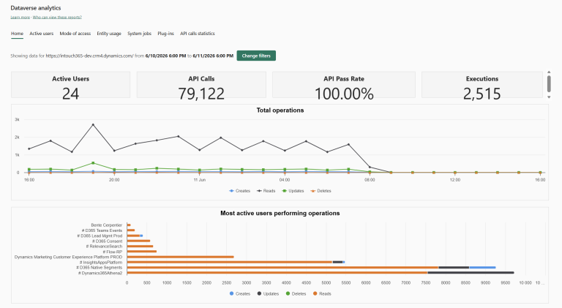Image resolution: width=562 pixels, height=308 pixels.
Task: Click the scrollbar up arrow beside Executions
Action: click(x=549, y=72)
